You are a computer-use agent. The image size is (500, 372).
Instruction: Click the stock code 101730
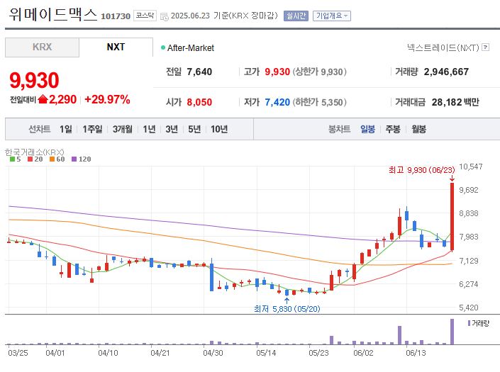click(x=116, y=16)
